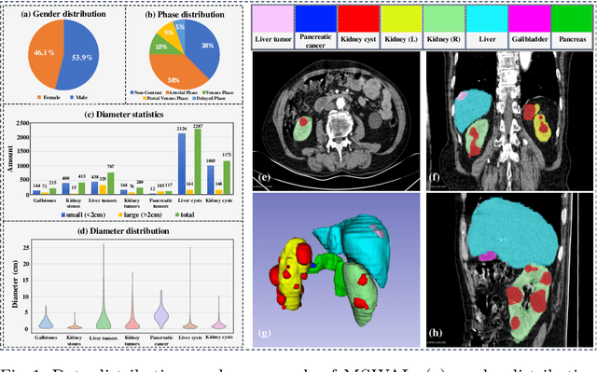Click the light green Kidney (R) swatch
The width and height of the screenshot is (597, 372).
tap(444, 19)
